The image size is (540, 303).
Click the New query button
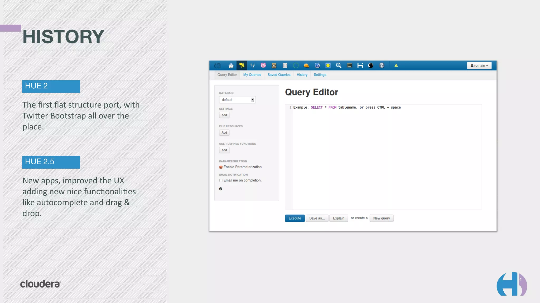tap(382, 218)
